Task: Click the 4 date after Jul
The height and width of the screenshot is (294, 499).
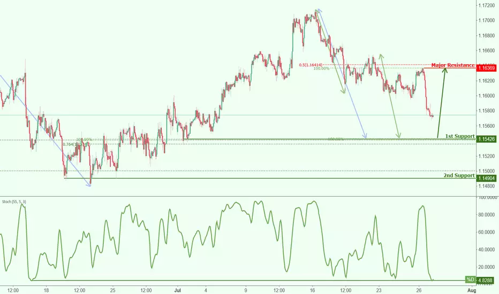Action: pyautogui.click(x=206, y=290)
